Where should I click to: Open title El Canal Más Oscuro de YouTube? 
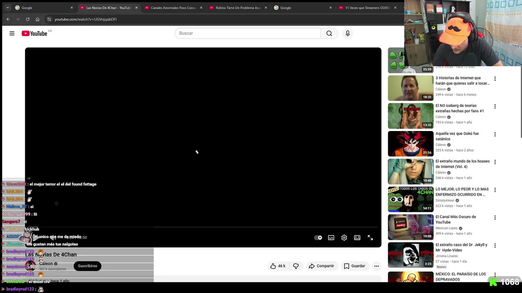[456, 219]
